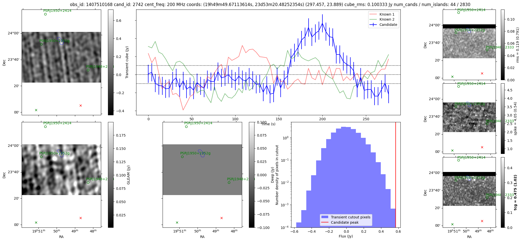Click the PSRJ1948+2333 circle marker in the rms panel
Screen dimensions: 522x241
click(487, 50)
